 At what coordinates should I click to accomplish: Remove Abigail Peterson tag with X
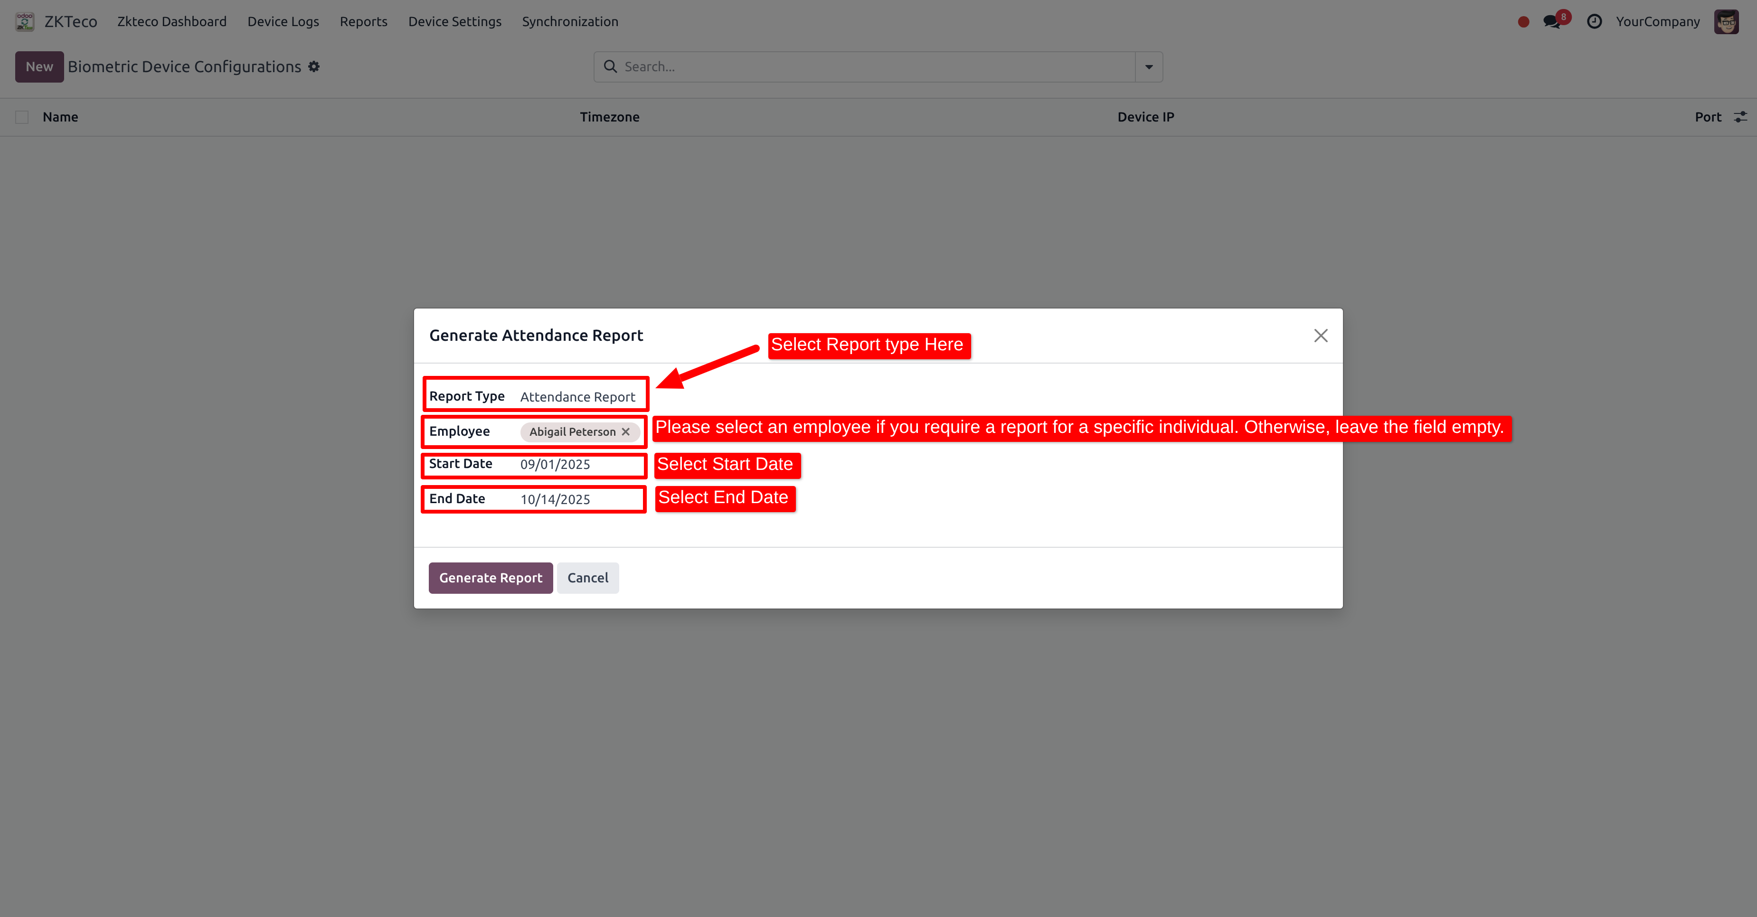[625, 431]
